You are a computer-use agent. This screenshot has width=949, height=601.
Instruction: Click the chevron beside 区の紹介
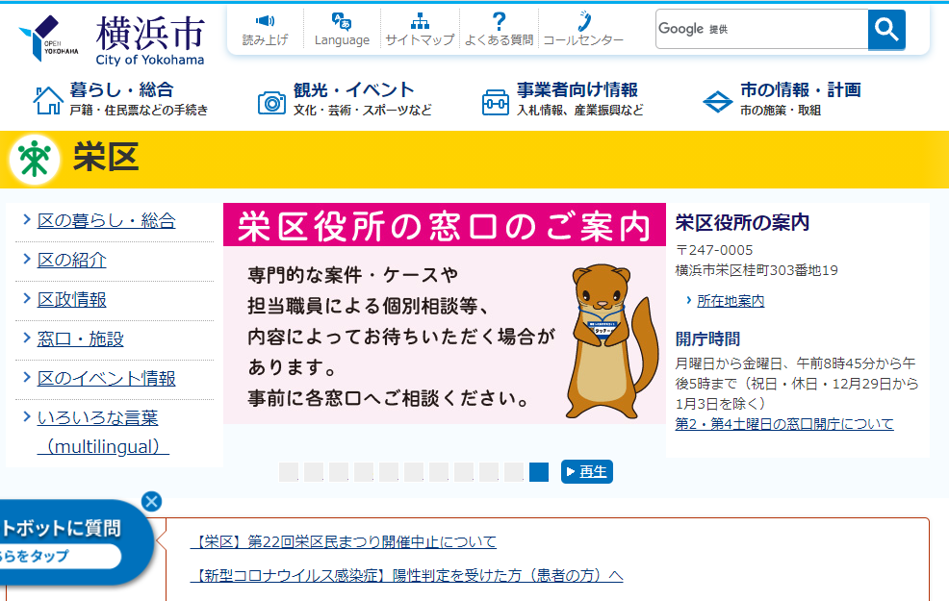click(x=27, y=259)
